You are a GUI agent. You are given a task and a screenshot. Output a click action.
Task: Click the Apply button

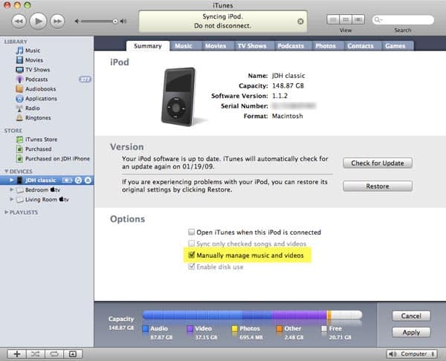point(411,332)
